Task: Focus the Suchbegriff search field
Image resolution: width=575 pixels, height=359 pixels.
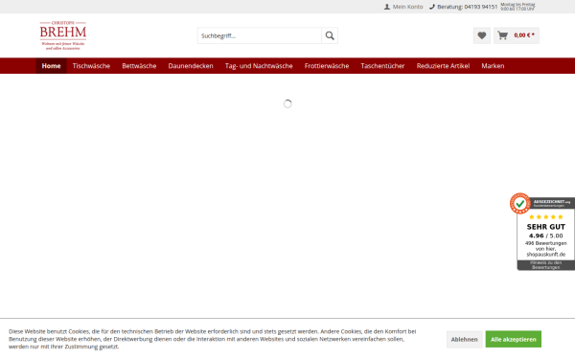Action: pos(260,35)
